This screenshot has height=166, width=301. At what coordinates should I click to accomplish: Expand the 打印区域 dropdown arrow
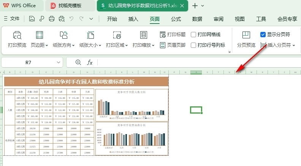coord(127,46)
